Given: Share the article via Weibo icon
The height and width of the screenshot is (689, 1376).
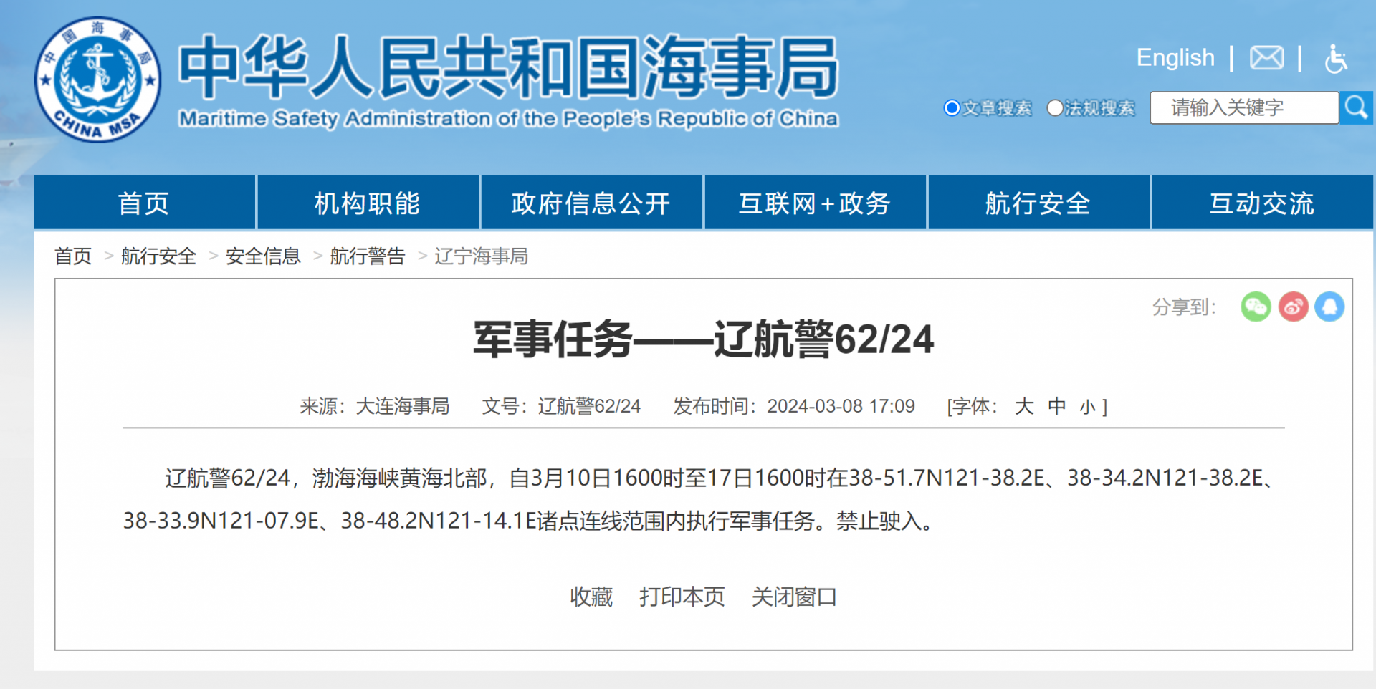Looking at the screenshot, I should (1293, 307).
